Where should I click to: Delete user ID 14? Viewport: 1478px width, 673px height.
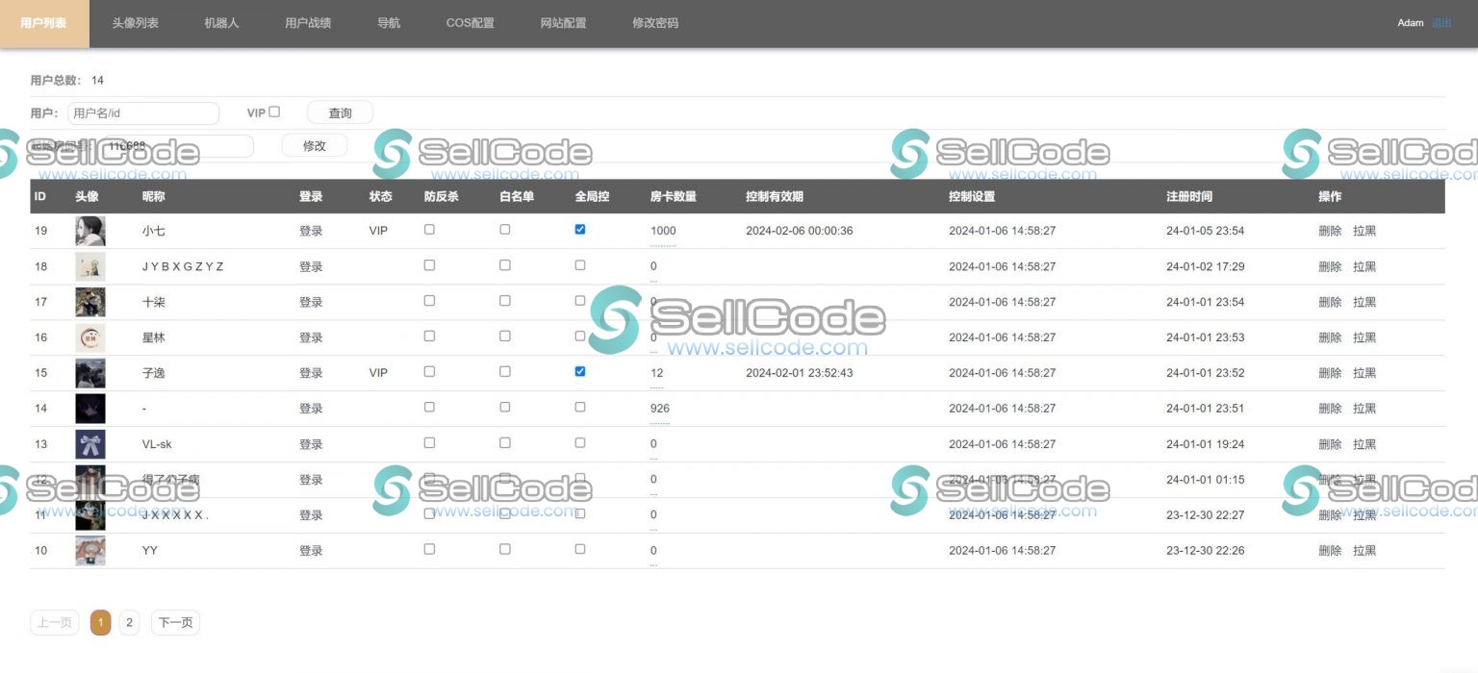pyautogui.click(x=1330, y=410)
